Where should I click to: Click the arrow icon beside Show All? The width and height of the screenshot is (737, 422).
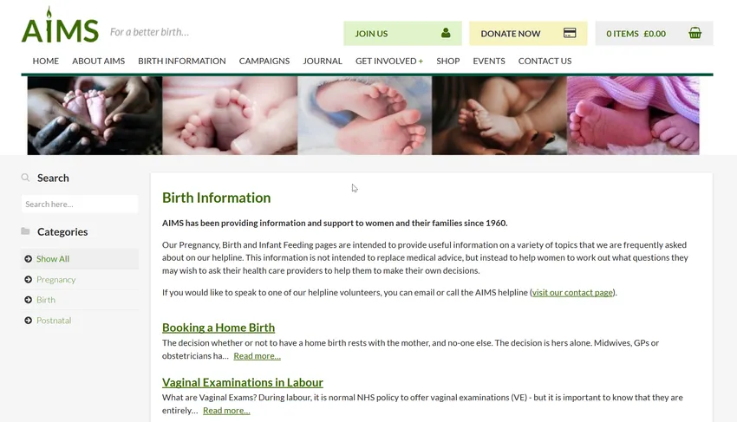click(x=29, y=259)
